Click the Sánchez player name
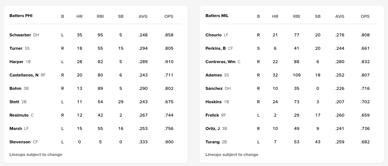The height and width of the screenshot is (166, 388). point(214,88)
